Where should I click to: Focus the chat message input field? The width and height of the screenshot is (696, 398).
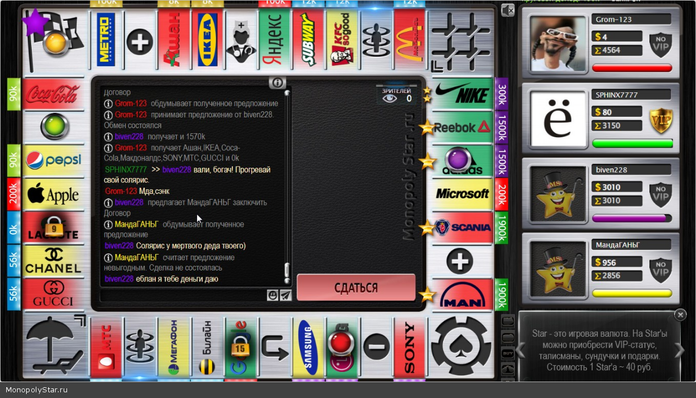183,295
